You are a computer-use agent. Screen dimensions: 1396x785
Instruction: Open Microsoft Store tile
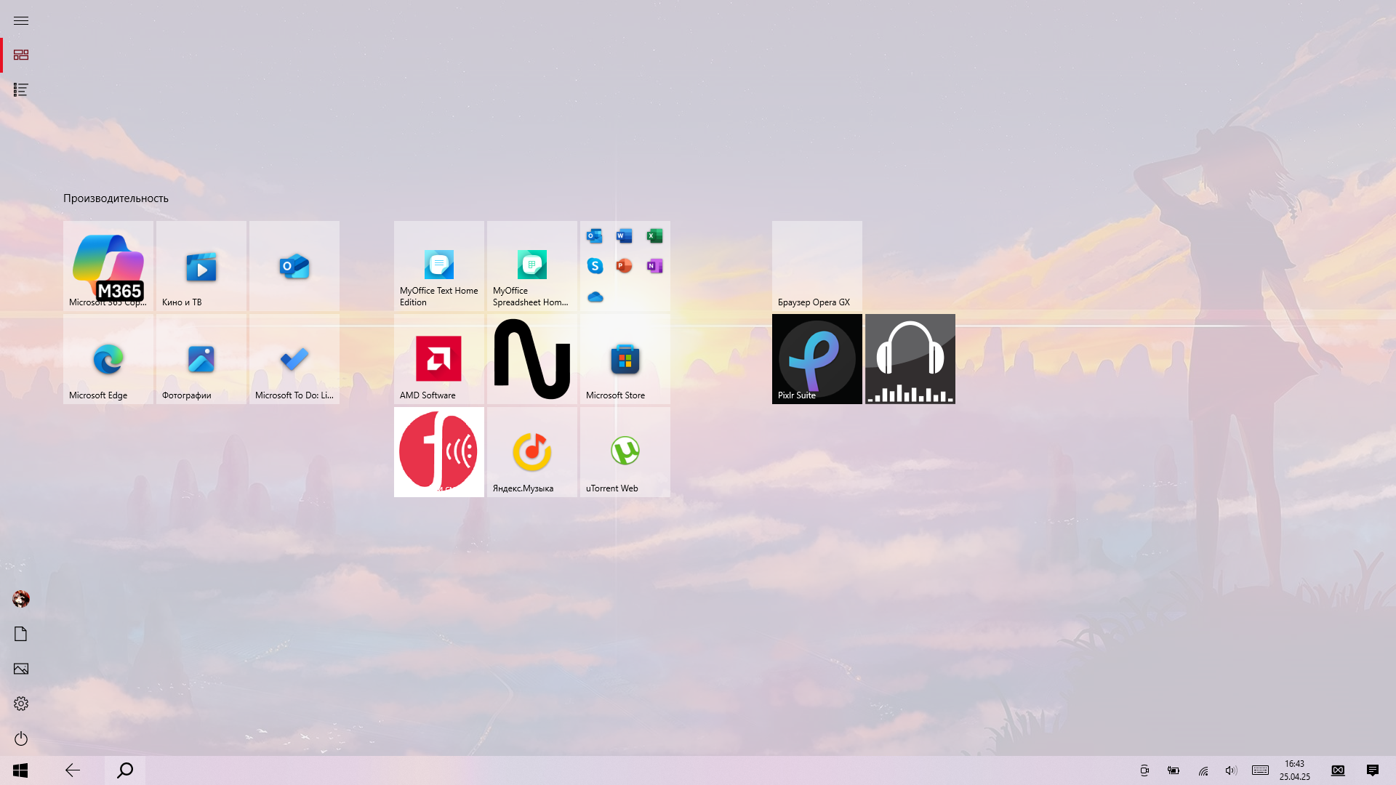coord(625,359)
